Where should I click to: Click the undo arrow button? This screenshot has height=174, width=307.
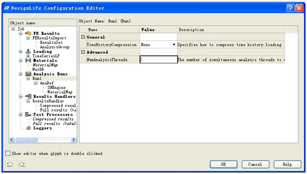click(10, 164)
